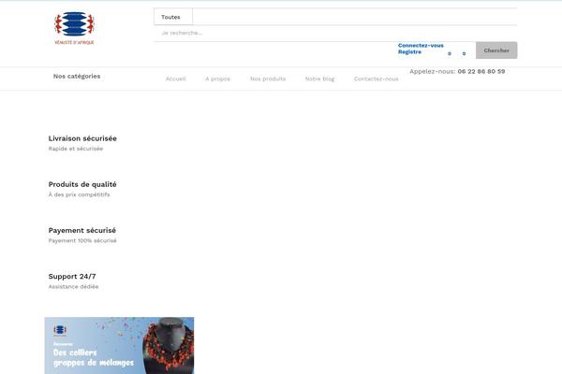Click the 'Payement sécurisé' heading

click(x=82, y=231)
